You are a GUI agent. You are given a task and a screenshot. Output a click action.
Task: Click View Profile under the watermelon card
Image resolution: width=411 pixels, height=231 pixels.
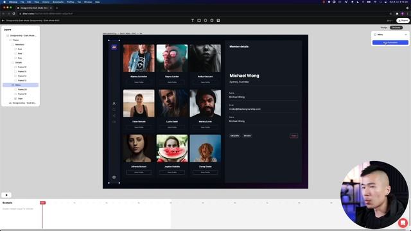coord(172,173)
